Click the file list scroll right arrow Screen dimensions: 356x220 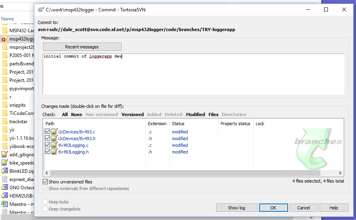coord(340,173)
